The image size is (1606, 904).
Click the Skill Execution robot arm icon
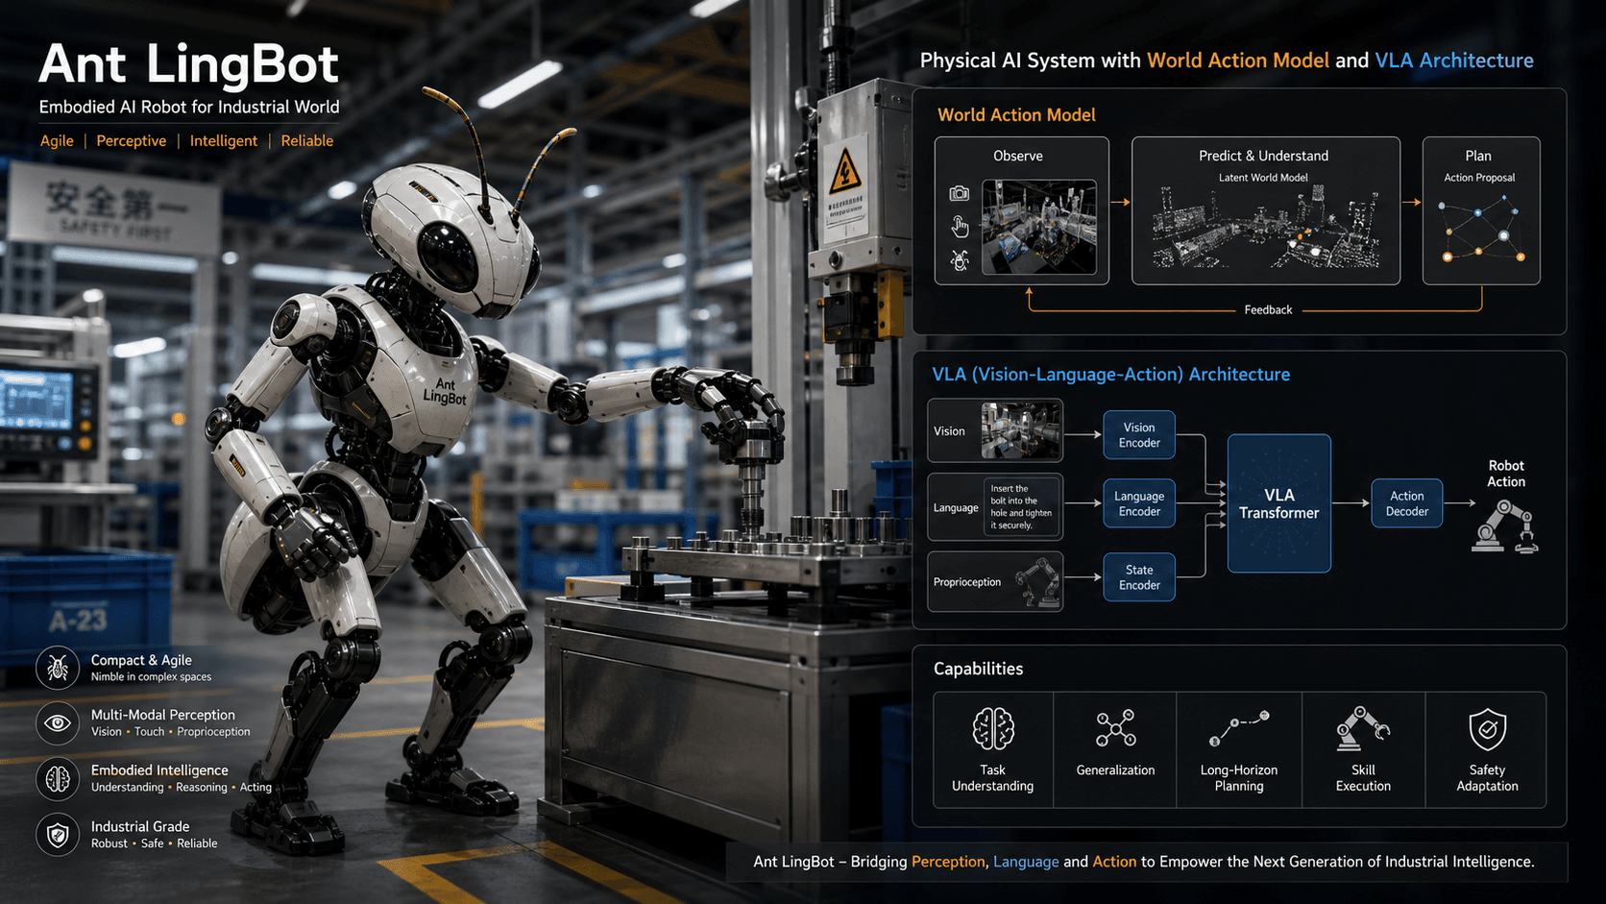coord(1362,729)
